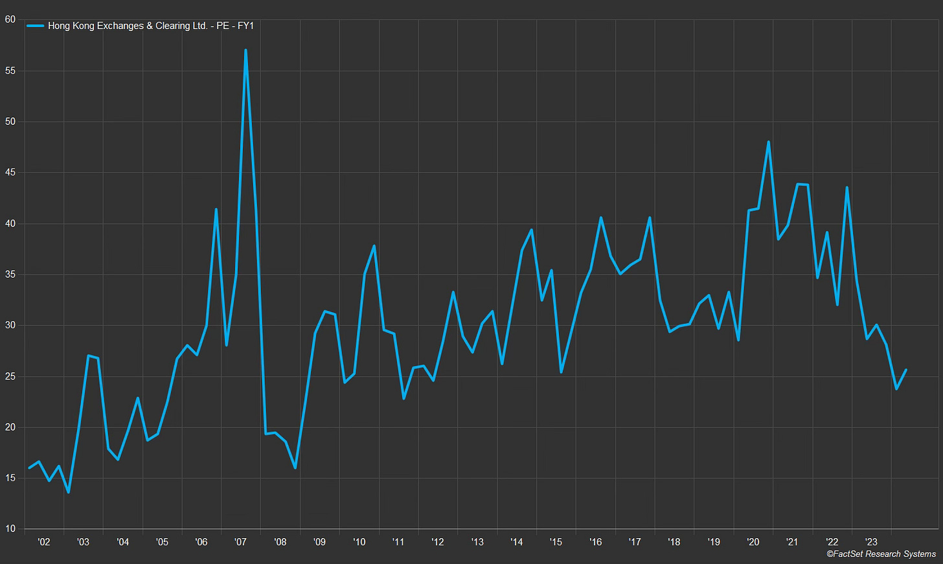Click the '13 x-axis year label

477,542
